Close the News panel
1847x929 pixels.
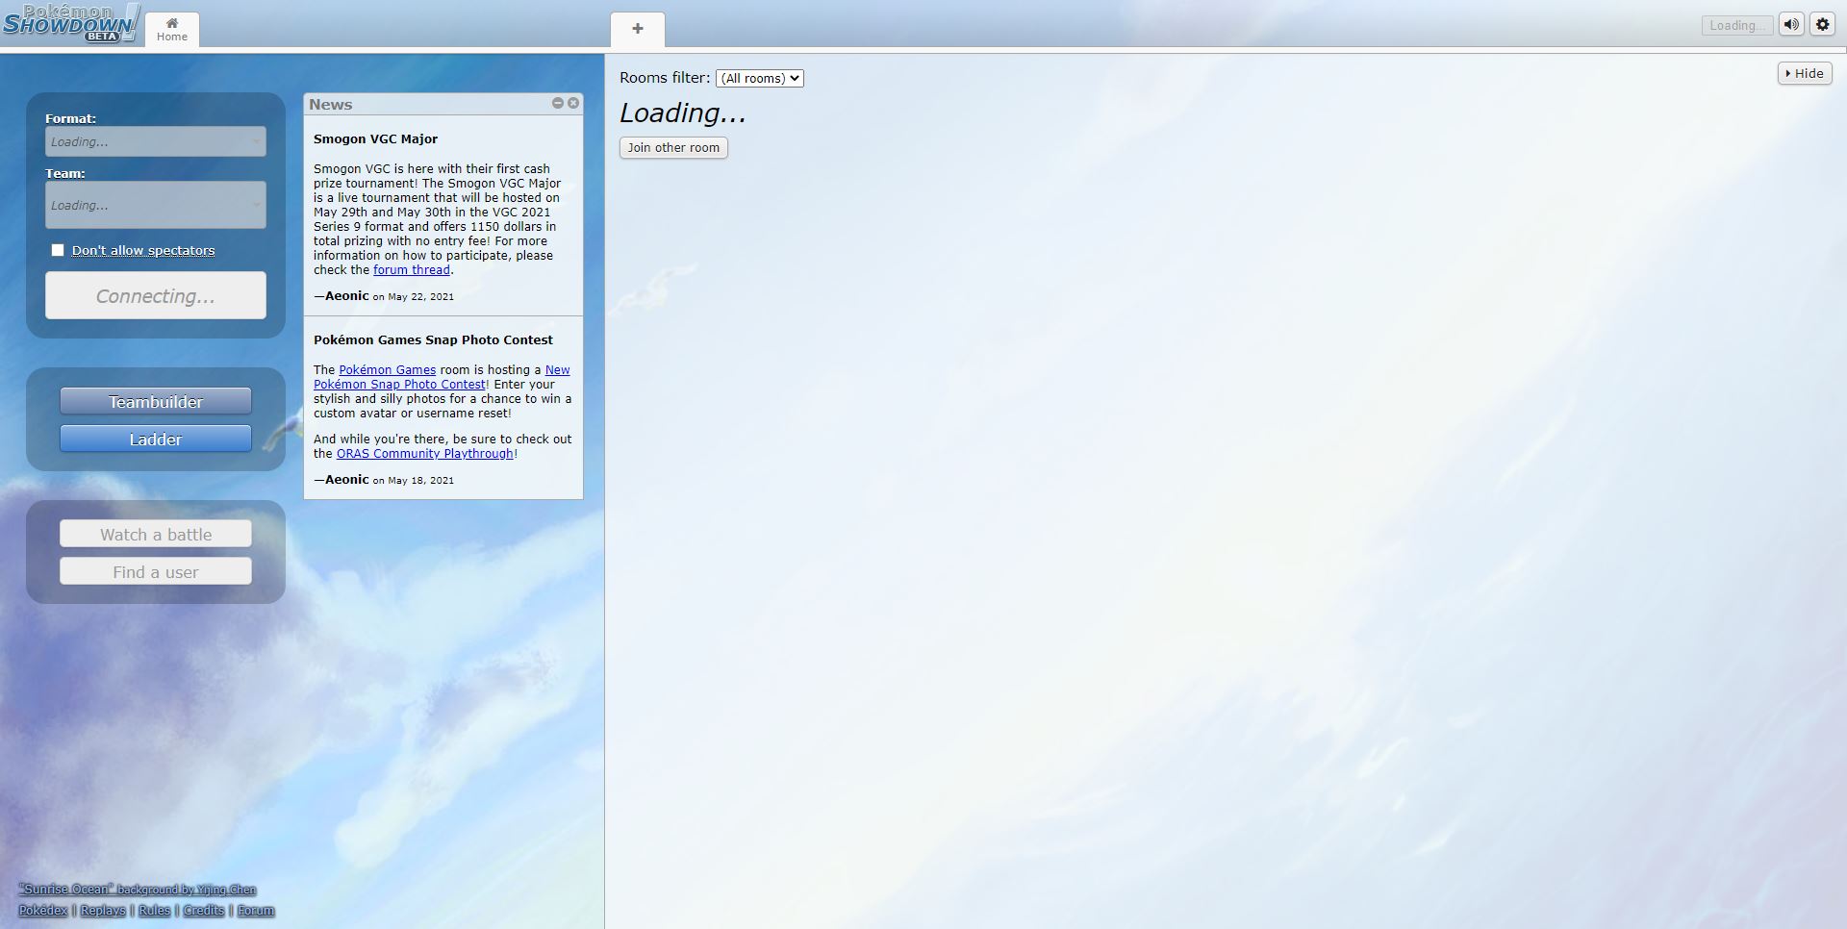[573, 103]
